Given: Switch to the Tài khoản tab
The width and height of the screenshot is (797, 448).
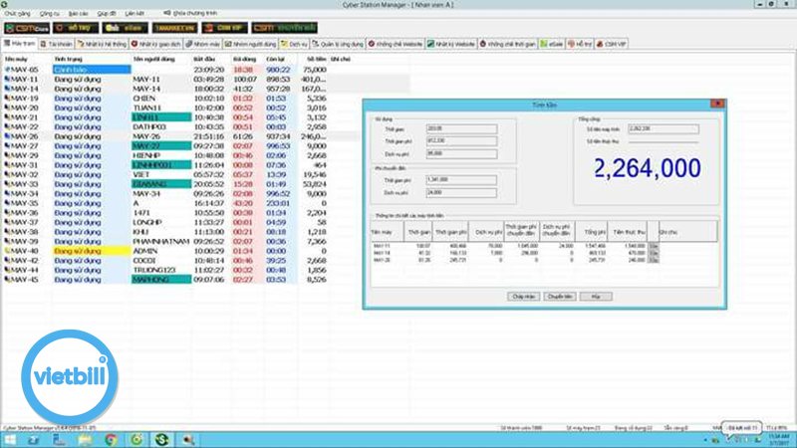Looking at the screenshot, I should (x=59, y=45).
